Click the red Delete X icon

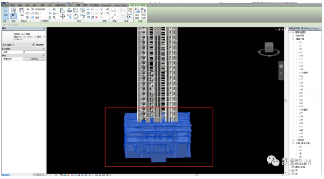pyautogui.click(x=96, y=18)
